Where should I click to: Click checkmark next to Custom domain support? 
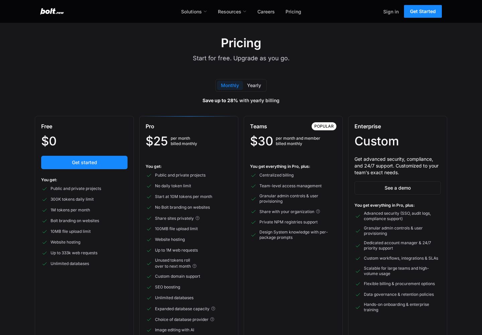click(x=149, y=276)
